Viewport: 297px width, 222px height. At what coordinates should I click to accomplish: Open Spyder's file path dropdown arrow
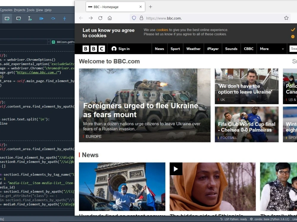click(x=49, y=42)
